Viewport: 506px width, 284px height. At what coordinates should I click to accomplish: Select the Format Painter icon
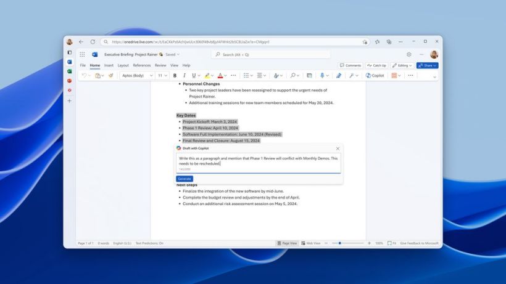click(x=110, y=75)
